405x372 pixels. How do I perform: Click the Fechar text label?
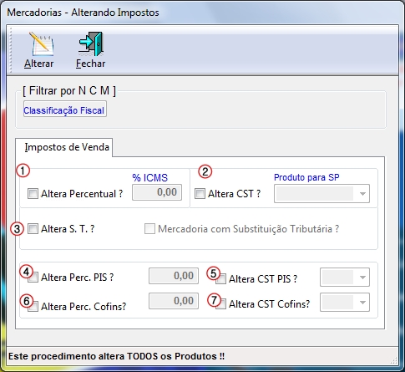click(91, 64)
